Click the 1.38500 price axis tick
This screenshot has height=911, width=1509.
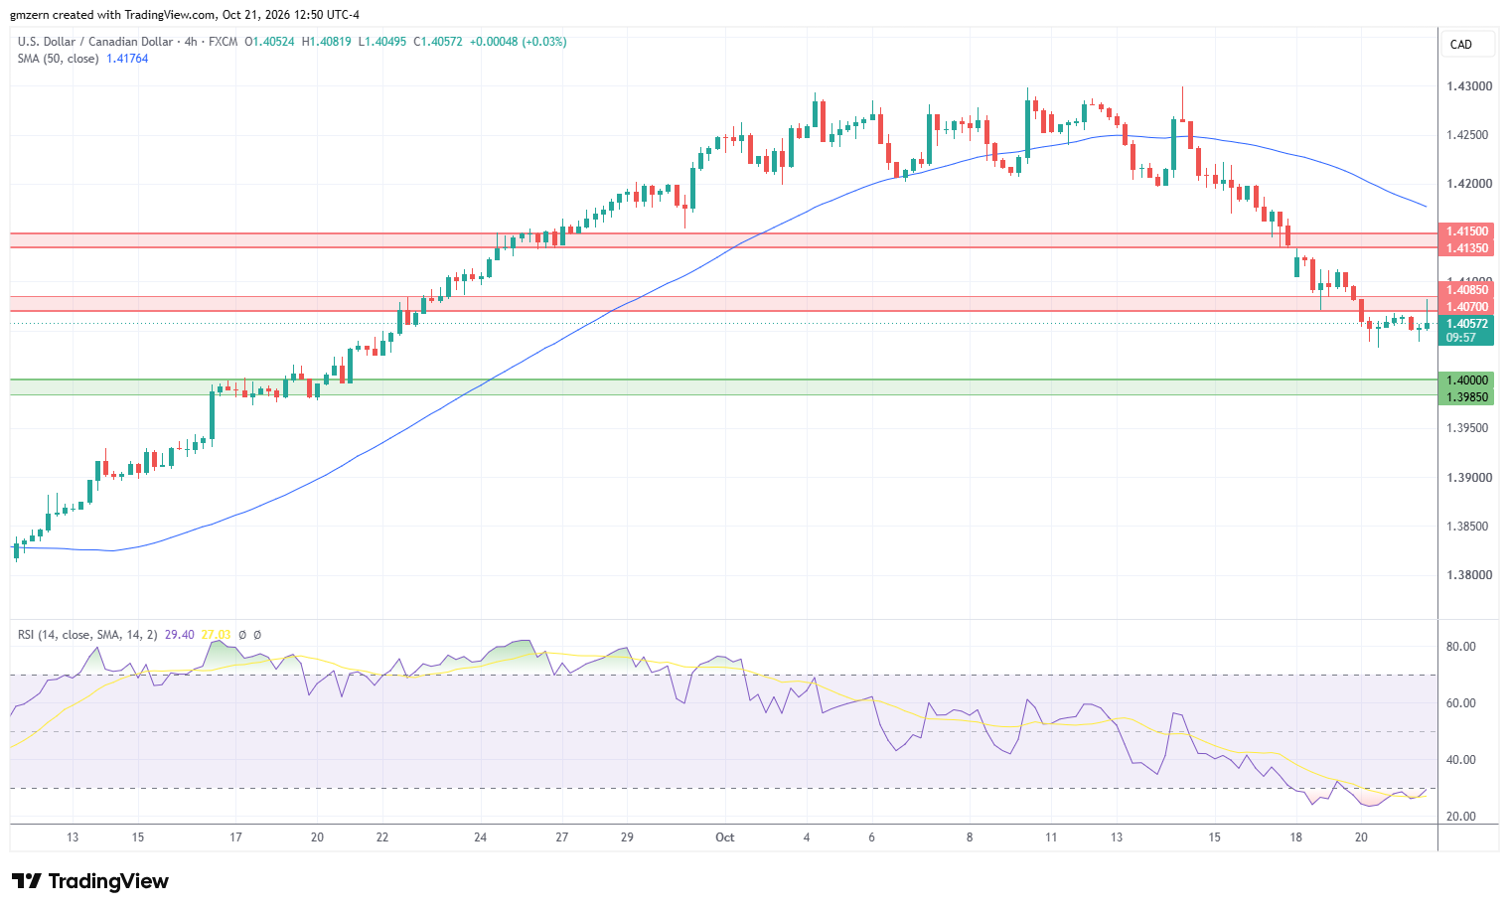click(1468, 527)
